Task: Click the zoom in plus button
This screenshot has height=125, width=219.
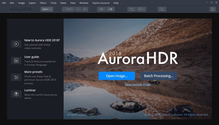Action: tap(85, 9)
